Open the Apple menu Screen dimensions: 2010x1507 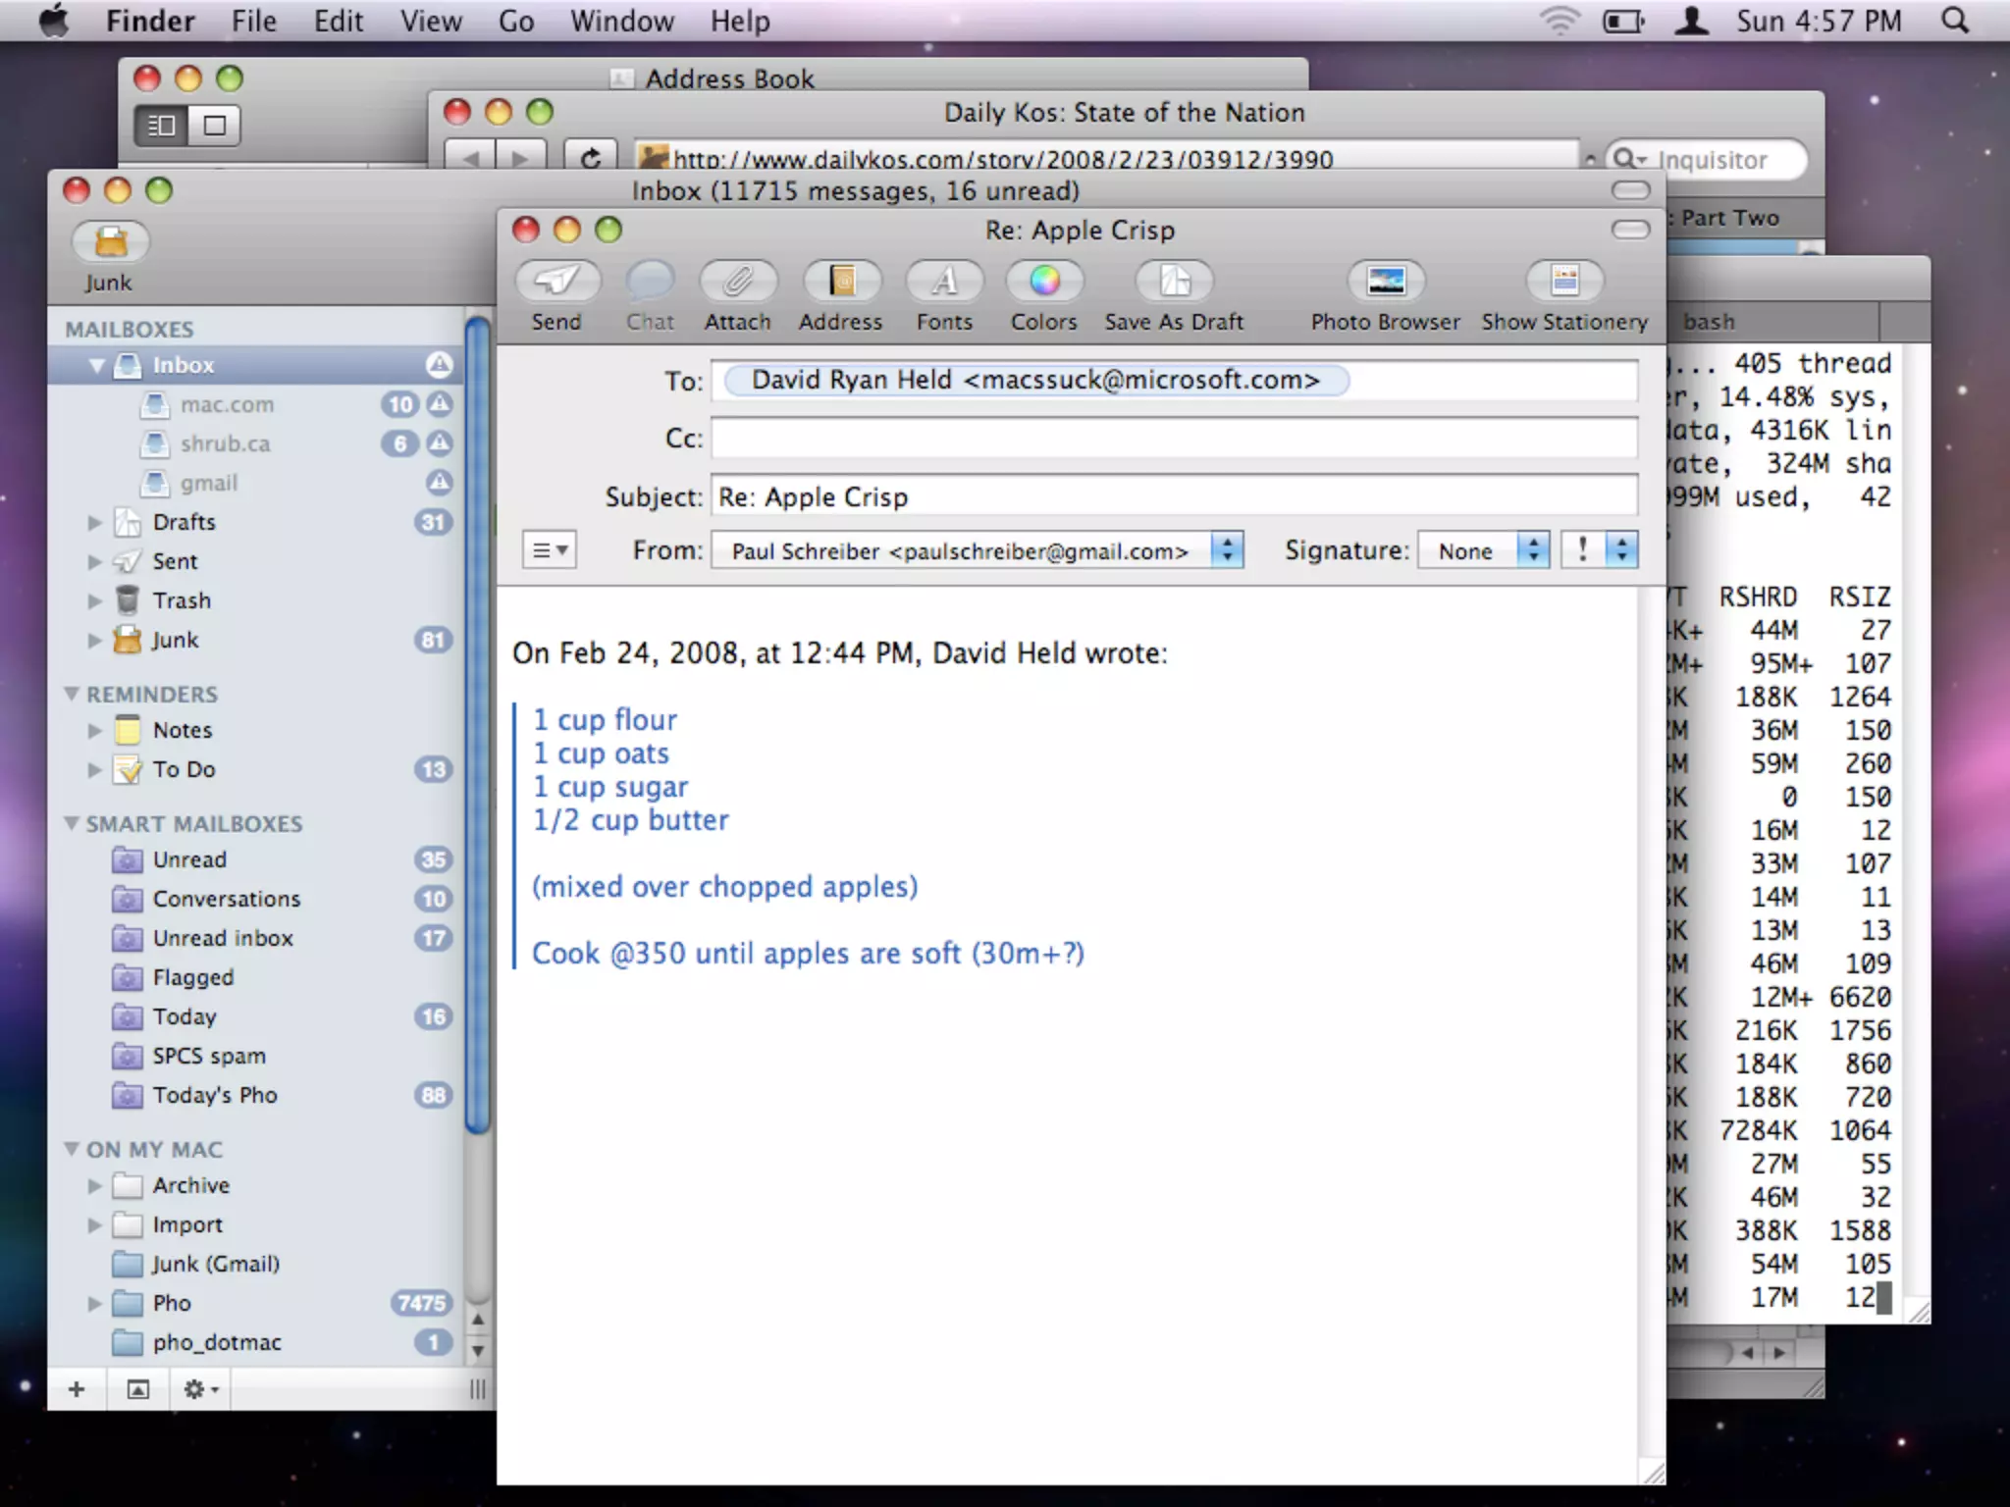[x=55, y=21]
